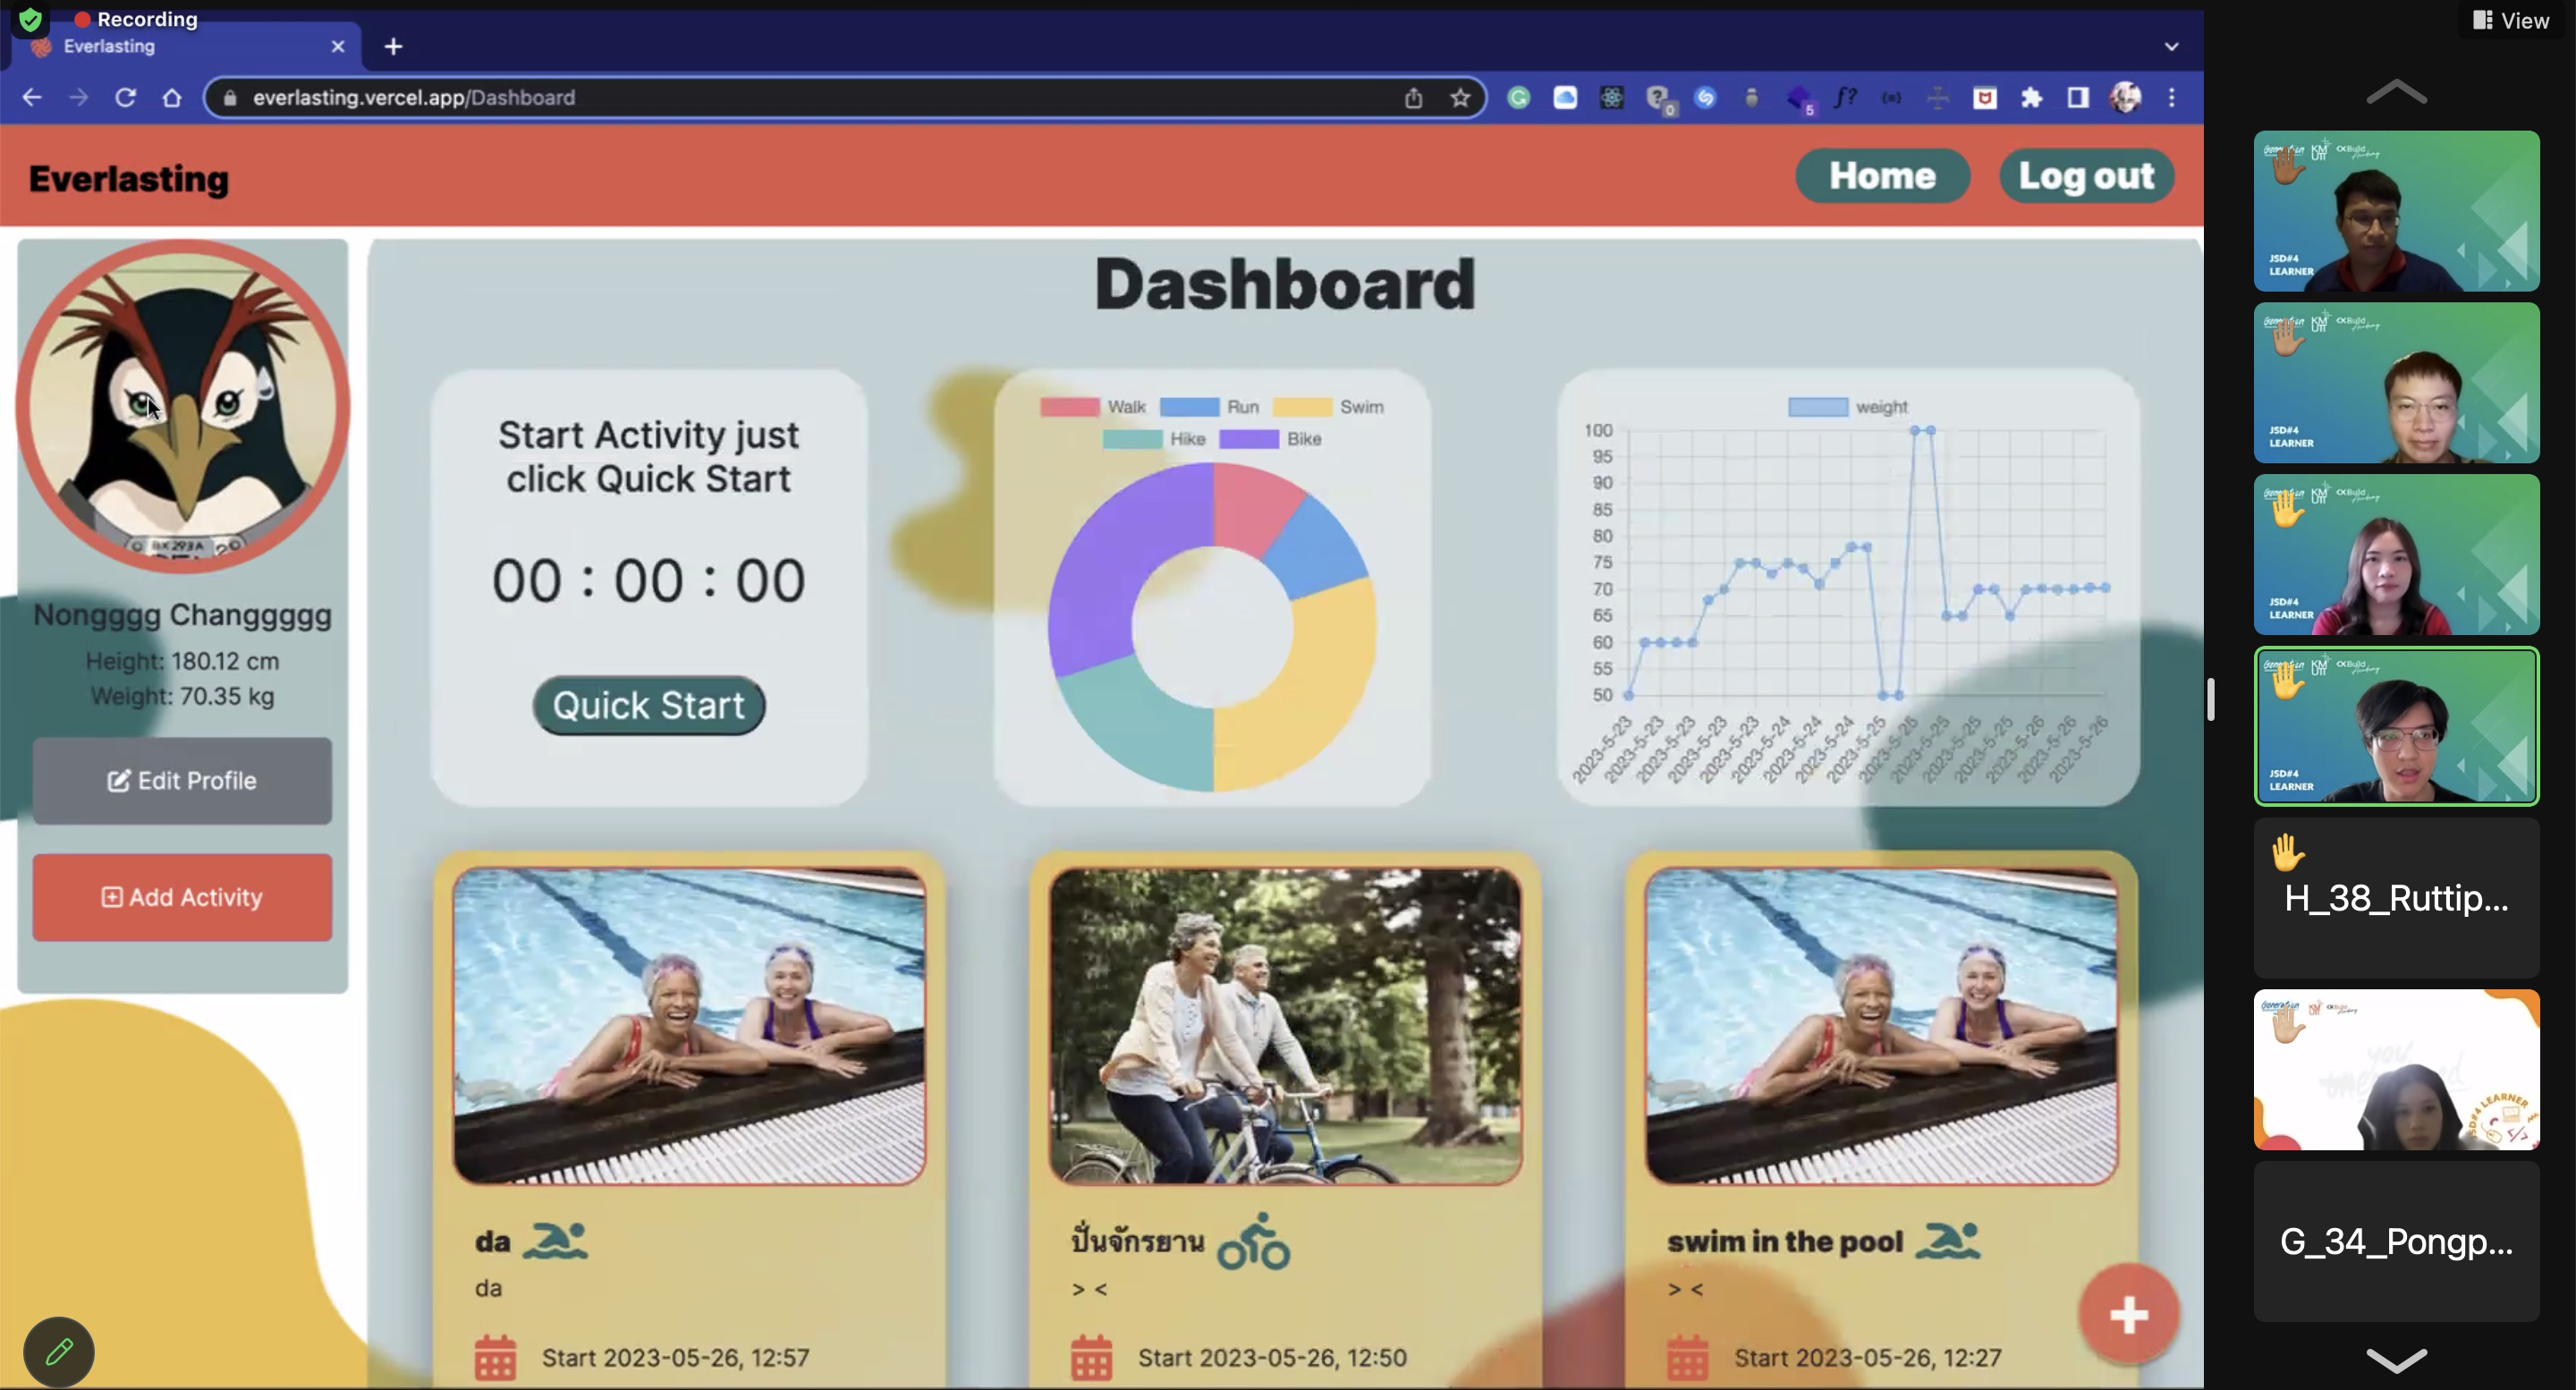This screenshot has height=1390, width=2576.
Task: Open the cycling activity photo
Action: (1285, 1026)
